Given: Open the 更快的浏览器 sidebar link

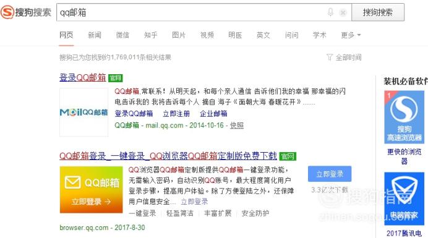Looking at the screenshot, I should pos(404,156).
